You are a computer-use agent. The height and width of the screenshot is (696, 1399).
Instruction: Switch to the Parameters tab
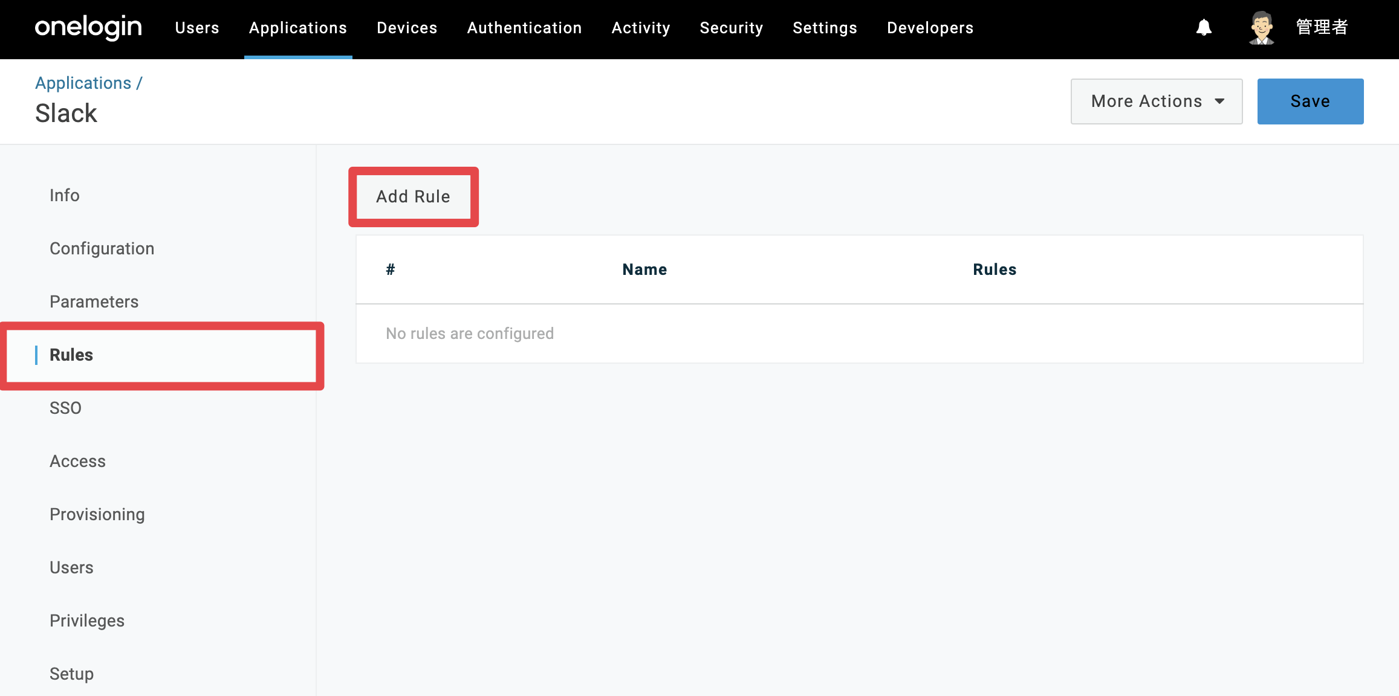(94, 301)
